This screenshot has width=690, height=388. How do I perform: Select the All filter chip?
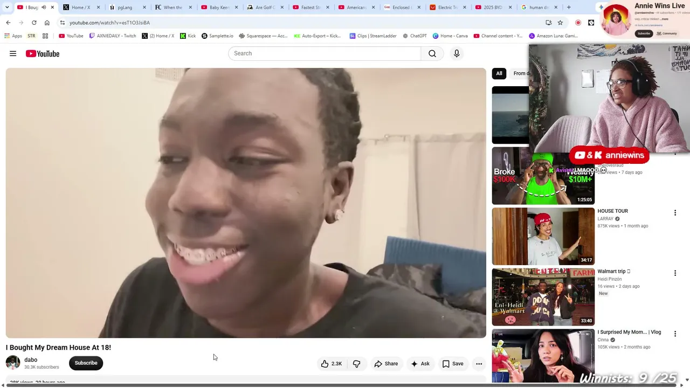pyautogui.click(x=499, y=73)
